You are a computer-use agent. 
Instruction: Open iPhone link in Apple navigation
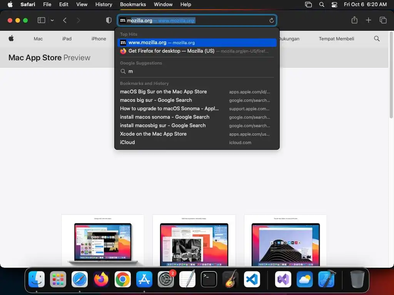(99, 39)
